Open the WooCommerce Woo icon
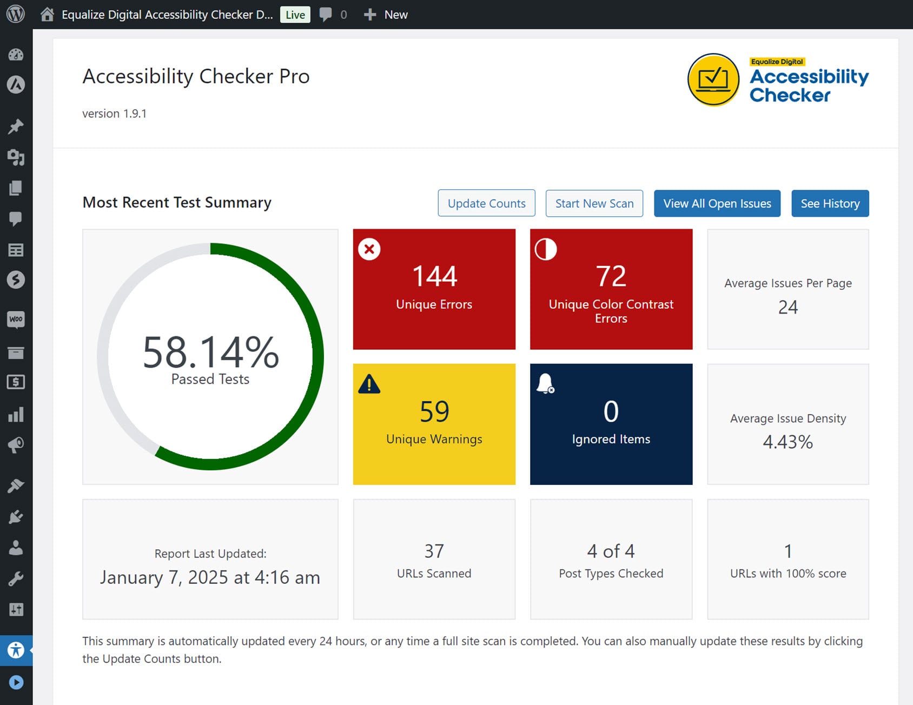The height and width of the screenshot is (705, 913). pyautogui.click(x=16, y=319)
